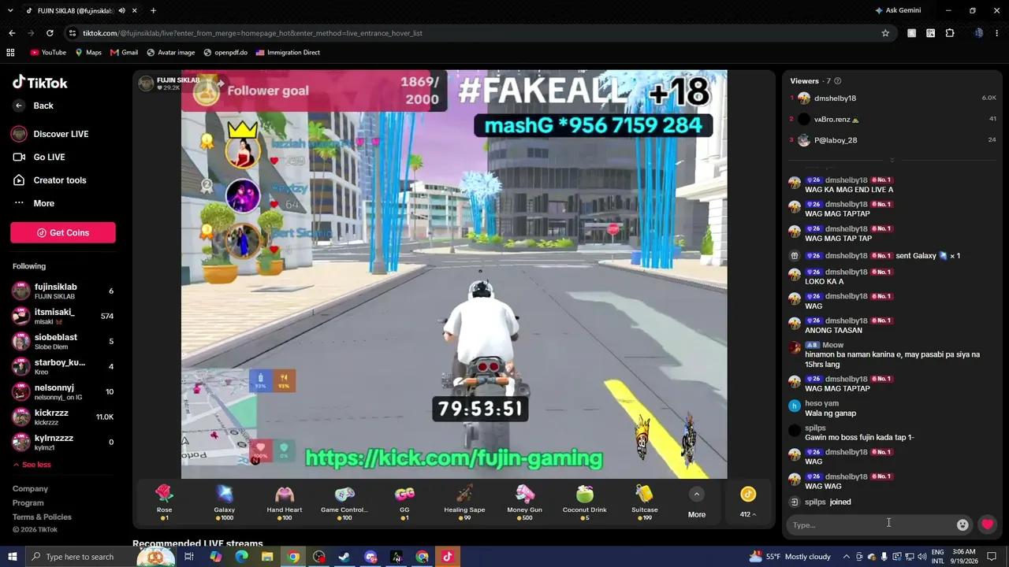Open Steam from the taskbar
The image size is (1009, 567).
(x=344, y=557)
